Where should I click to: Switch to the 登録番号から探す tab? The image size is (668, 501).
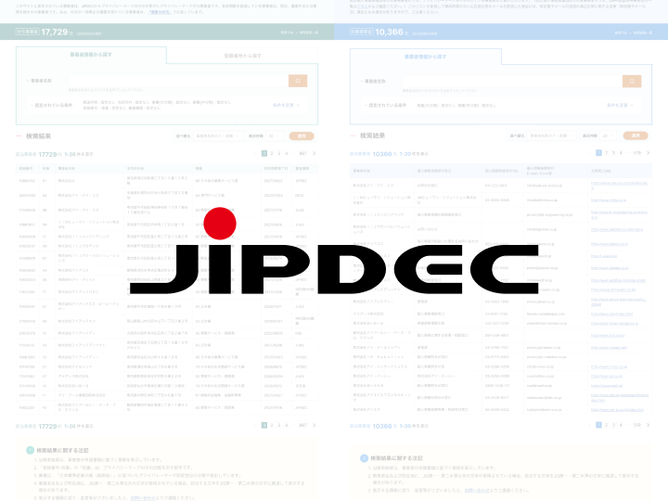[242, 56]
